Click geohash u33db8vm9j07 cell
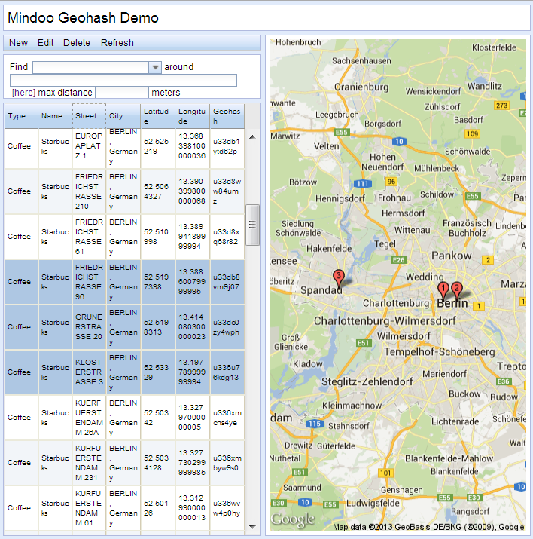This screenshot has width=533, height=539. tap(227, 282)
